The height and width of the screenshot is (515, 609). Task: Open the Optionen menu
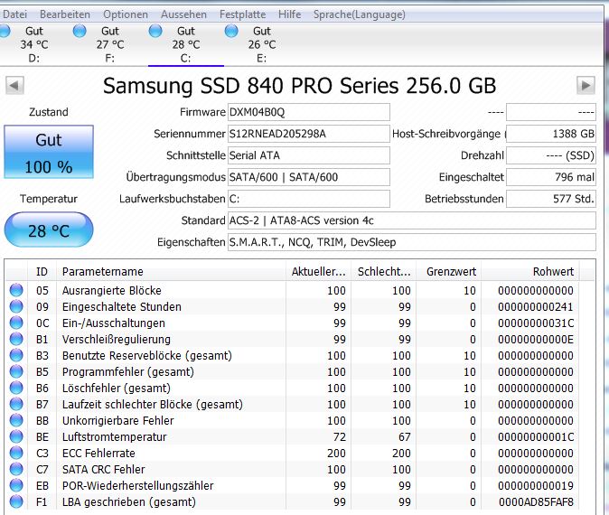tap(126, 14)
